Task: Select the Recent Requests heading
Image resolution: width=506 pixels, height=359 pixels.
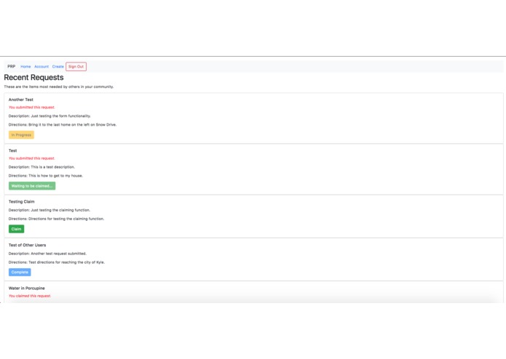Action: pyautogui.click(x=33, y=77)
